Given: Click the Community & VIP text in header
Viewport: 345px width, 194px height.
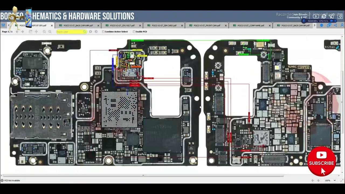Looking at the screenshot, I should click(297, 18).
